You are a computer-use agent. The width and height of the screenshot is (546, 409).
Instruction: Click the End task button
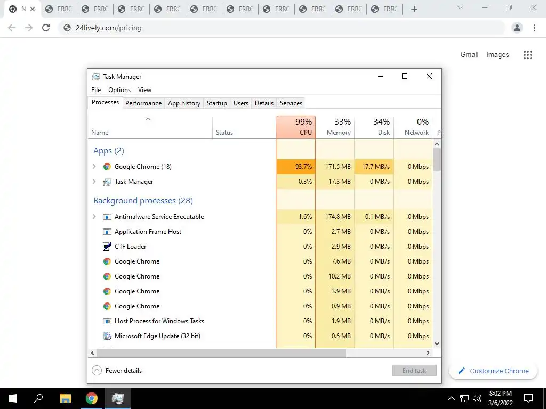[414, 371]
